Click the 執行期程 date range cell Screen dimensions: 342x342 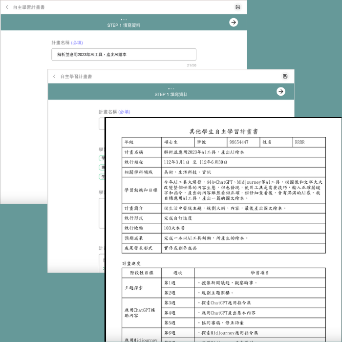[x=195, y=162]
